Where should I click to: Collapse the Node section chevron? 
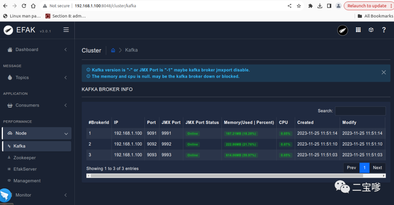[x=66, y=134]
